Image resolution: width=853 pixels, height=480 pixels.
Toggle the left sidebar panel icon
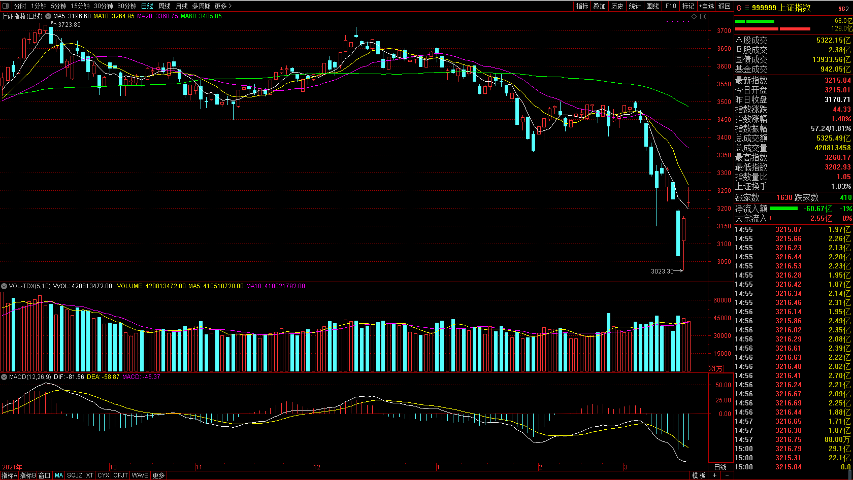tap(5, 6)
